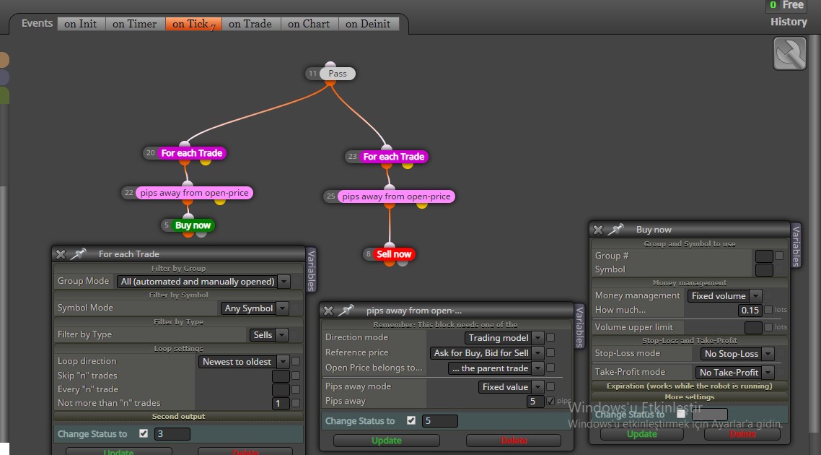Open the Money management Fixed volume dropdown

pyautogui.click(x=724, y=296)
